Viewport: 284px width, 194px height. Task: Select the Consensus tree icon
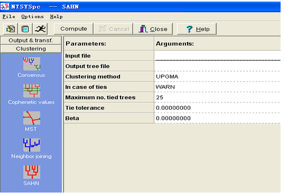point(31,64)
